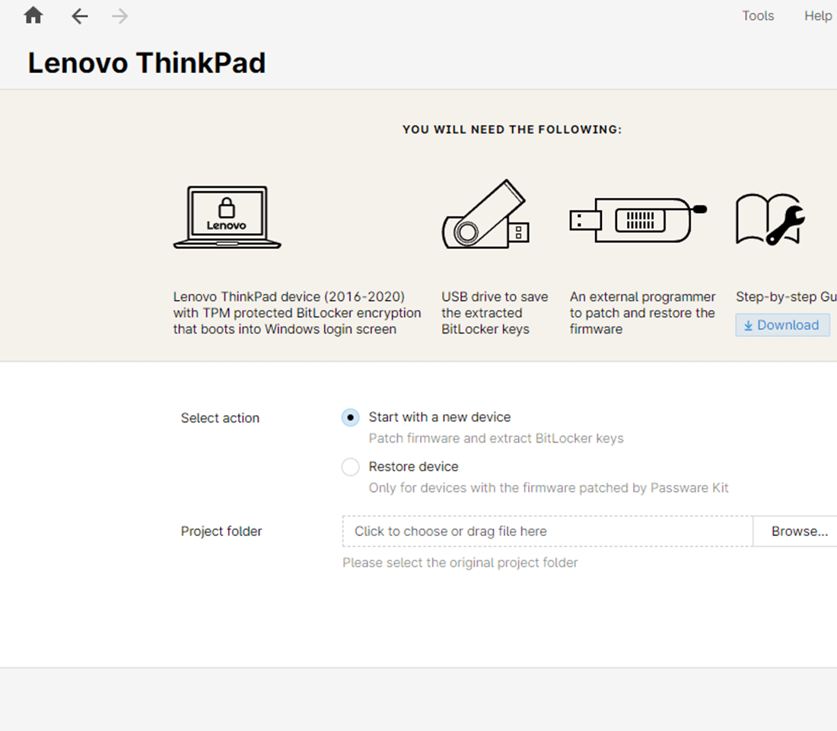837x731 pixels.
Task: Click the Step-by-step Guide label
Action: [x=786, y=296]
